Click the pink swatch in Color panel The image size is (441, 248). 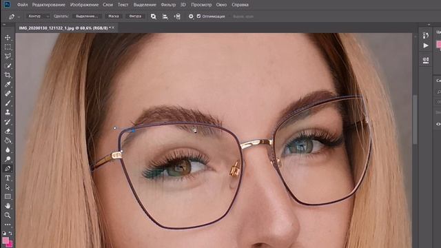pyautogui.click(x=439, y=44)
